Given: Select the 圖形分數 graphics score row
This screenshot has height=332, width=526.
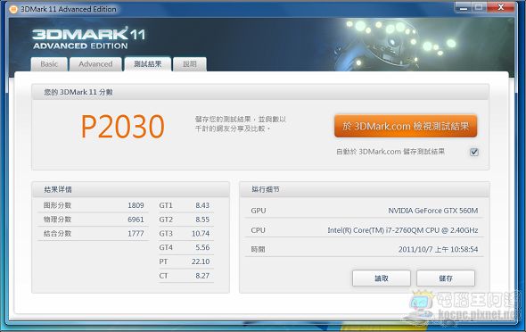Looking at the screenshot, I should coord(94,205).
